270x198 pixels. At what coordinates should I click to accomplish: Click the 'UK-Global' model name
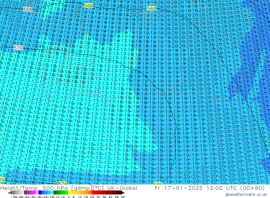122,188
